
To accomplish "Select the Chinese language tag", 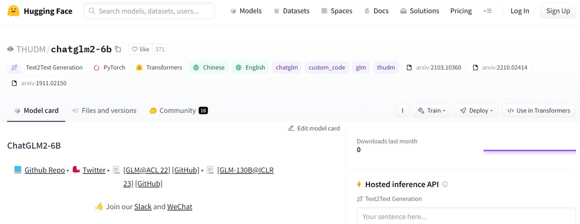I will (x=209, y=68).
